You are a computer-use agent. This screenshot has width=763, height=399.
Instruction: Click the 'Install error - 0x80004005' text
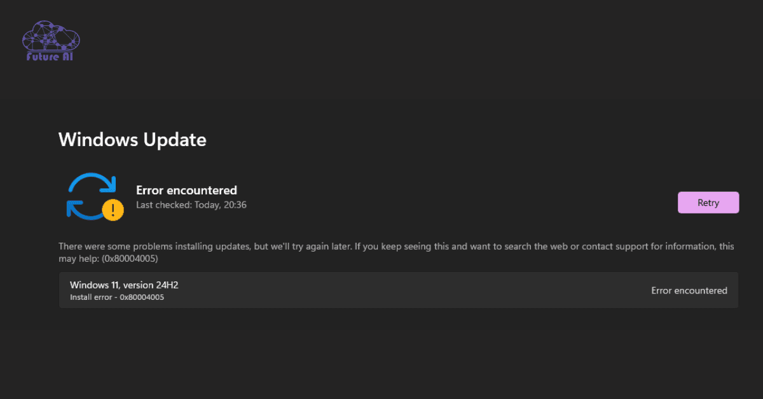click(117, 297)
